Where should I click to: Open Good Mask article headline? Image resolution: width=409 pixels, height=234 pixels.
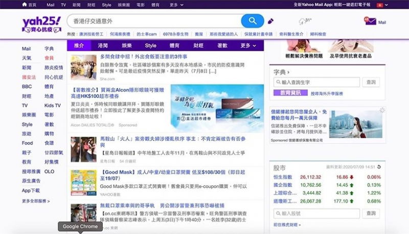pyautogui.click(x=173, y=175)
